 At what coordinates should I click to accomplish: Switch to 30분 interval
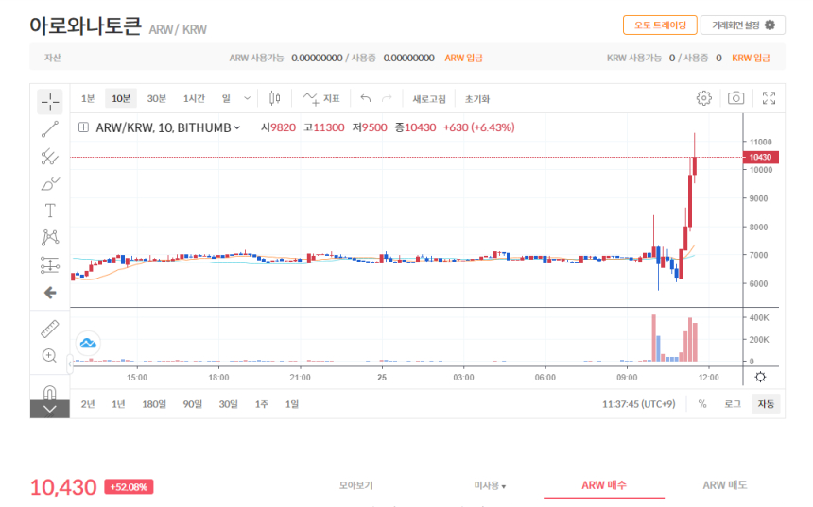[157, 98]
